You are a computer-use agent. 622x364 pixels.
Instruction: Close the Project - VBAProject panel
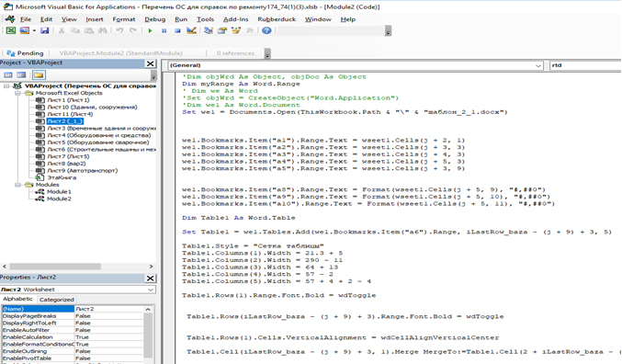point(151,63)
